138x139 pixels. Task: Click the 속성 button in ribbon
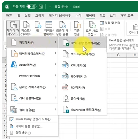105,29
